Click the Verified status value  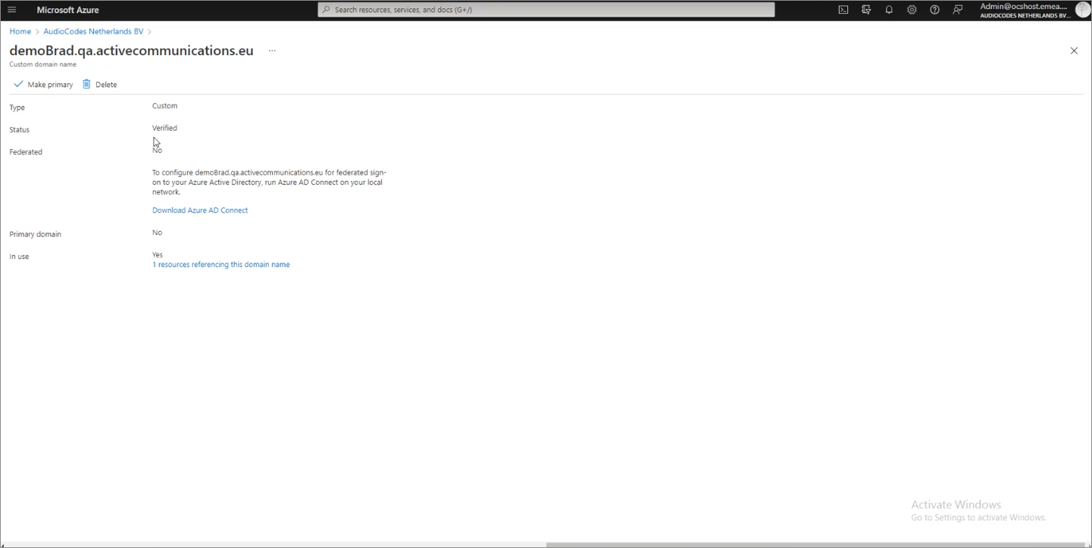click(x=164, y=128)
